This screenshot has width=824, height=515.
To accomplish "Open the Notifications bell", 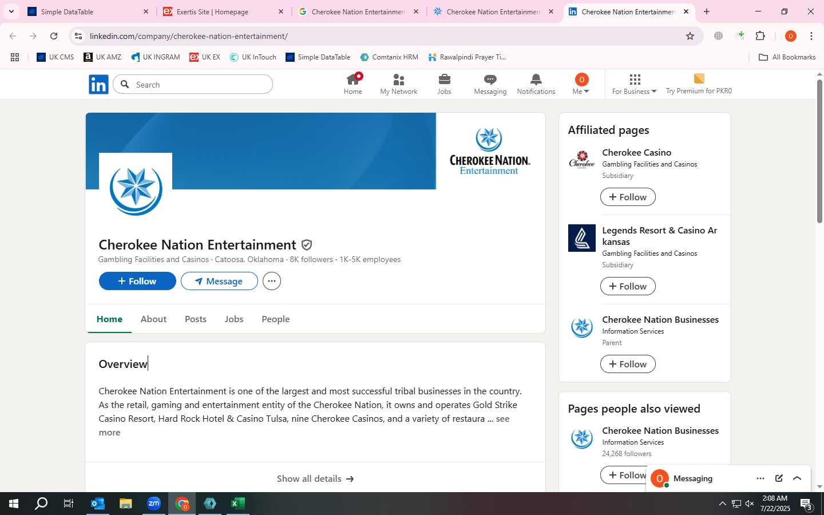I will pyautogui.click(x=536, y=84).
